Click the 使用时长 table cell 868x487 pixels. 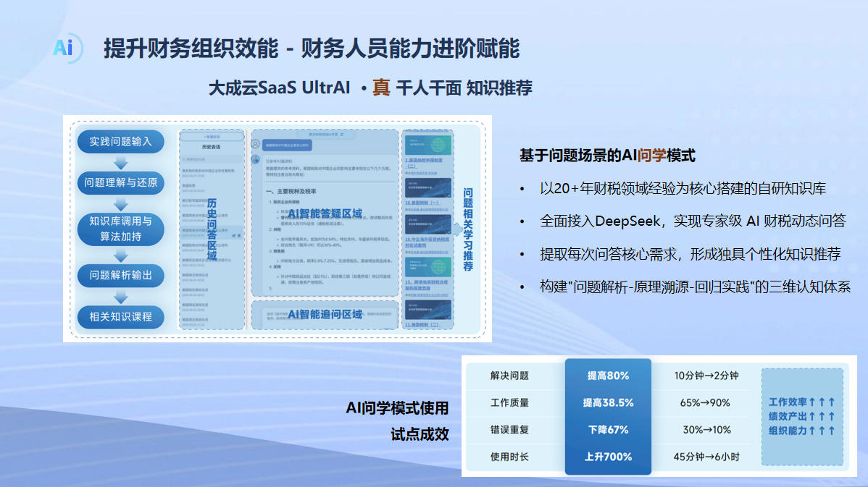click(509, 457)
